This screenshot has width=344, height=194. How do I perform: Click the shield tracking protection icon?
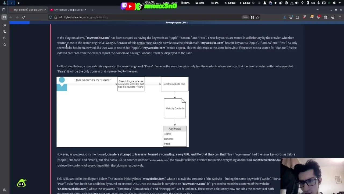click(x=51, y=17)
